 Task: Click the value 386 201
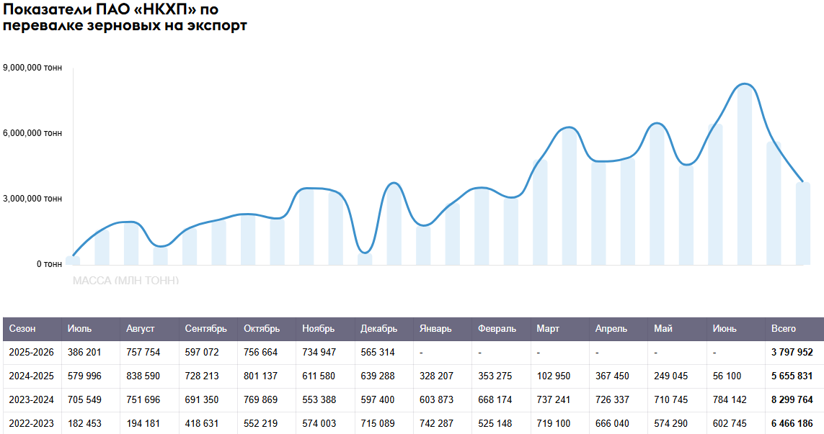click(x=84, y=352)
